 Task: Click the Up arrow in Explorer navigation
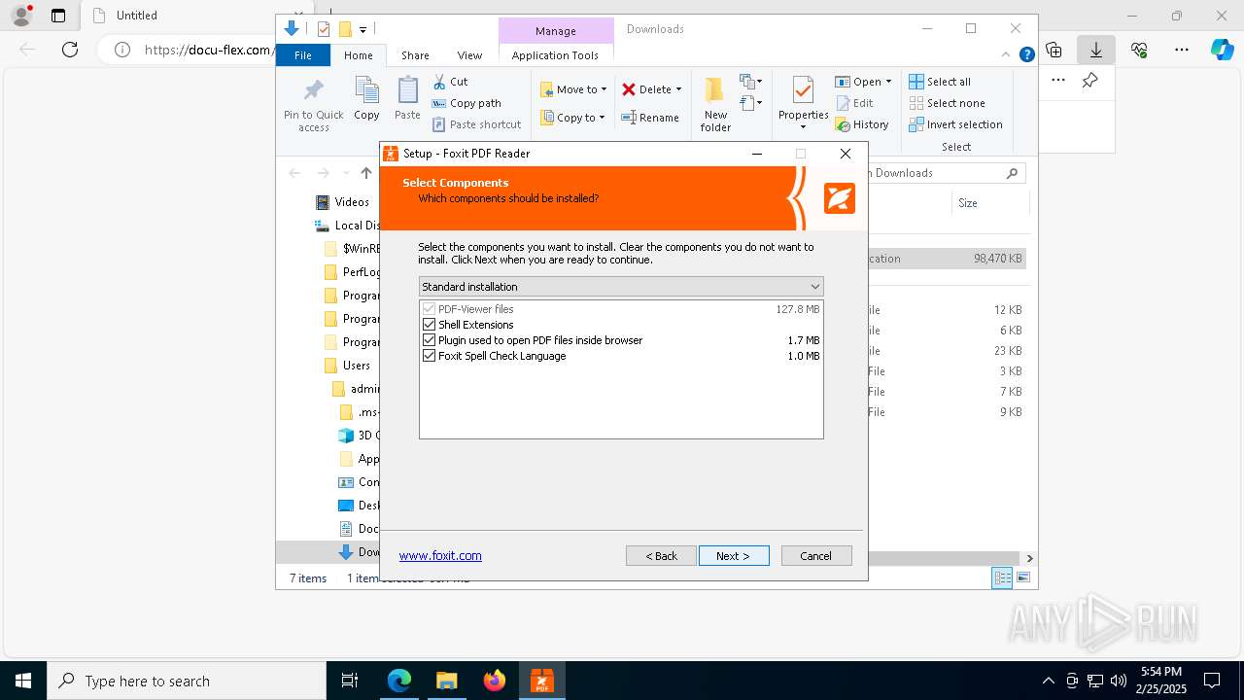[x=365, y=173]
